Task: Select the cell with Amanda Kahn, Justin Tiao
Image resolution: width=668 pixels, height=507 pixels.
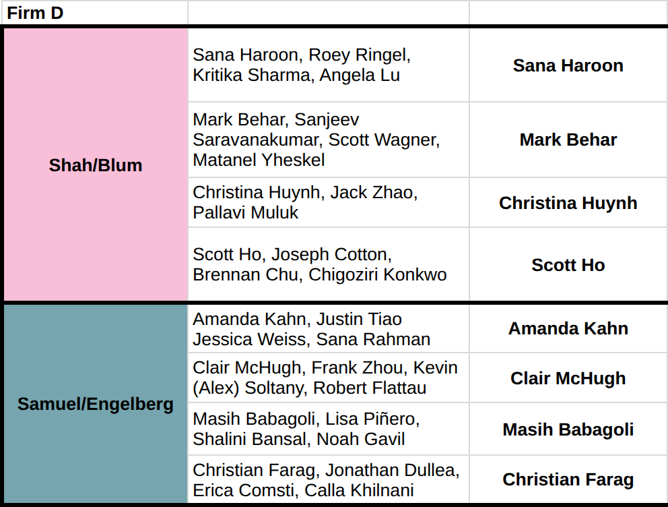Action: pos(329,329)
